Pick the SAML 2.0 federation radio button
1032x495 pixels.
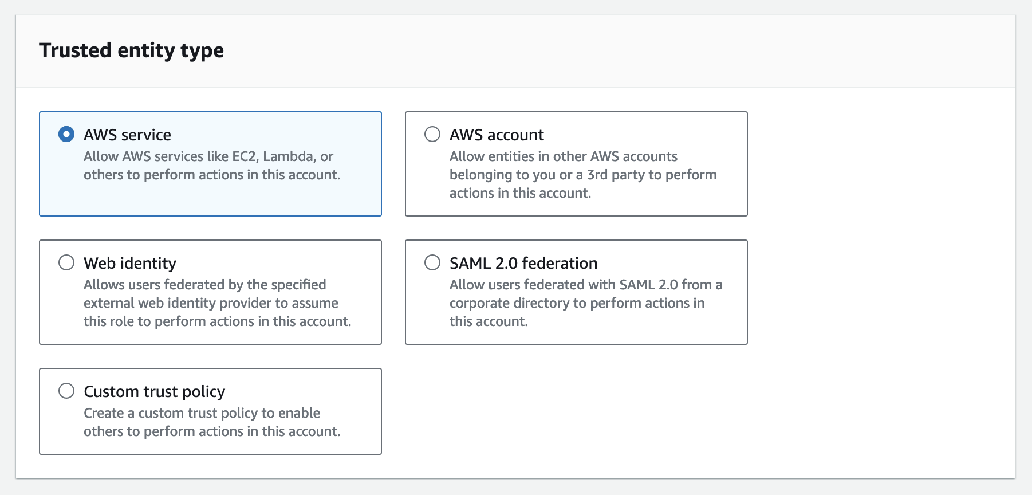(432, 263)
